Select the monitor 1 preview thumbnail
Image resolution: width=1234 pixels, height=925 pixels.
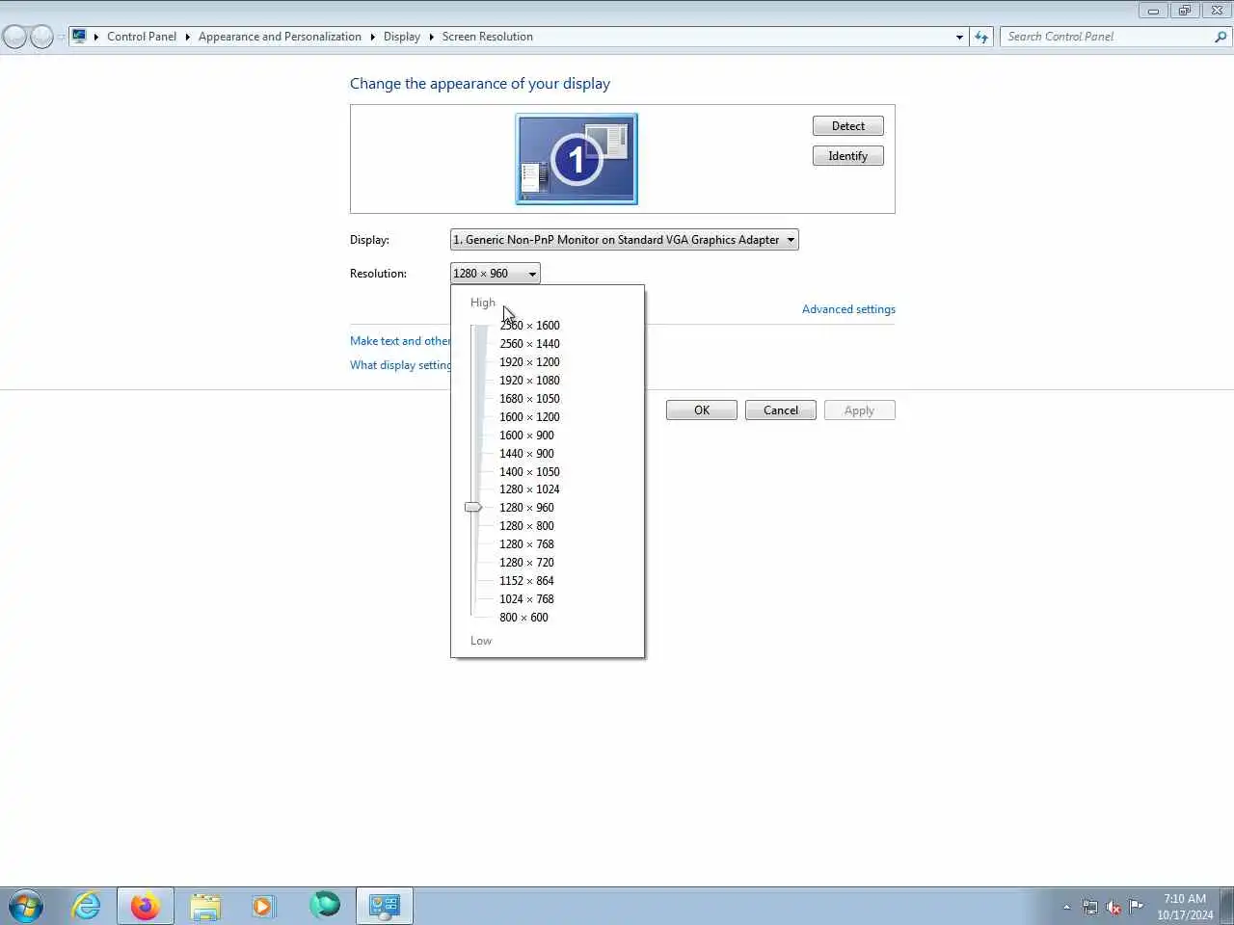[577, 159]
